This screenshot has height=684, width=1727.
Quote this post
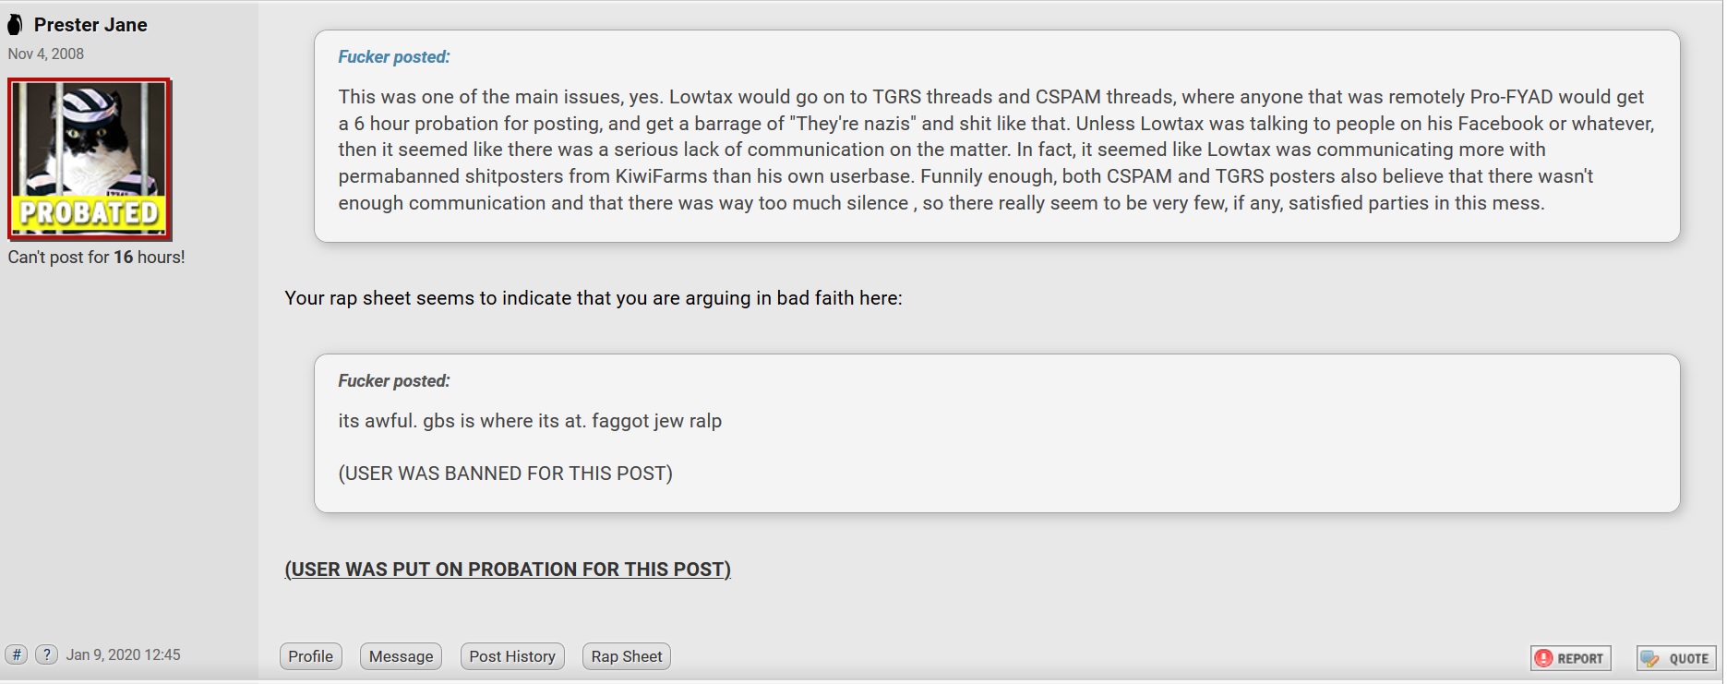tap(1677, 658)
